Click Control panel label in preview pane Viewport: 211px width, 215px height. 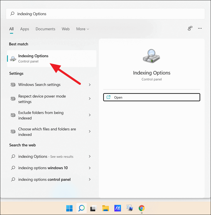152,79
